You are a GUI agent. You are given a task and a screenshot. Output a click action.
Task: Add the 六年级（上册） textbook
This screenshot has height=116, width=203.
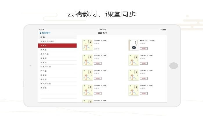click(x=97, y=93)
